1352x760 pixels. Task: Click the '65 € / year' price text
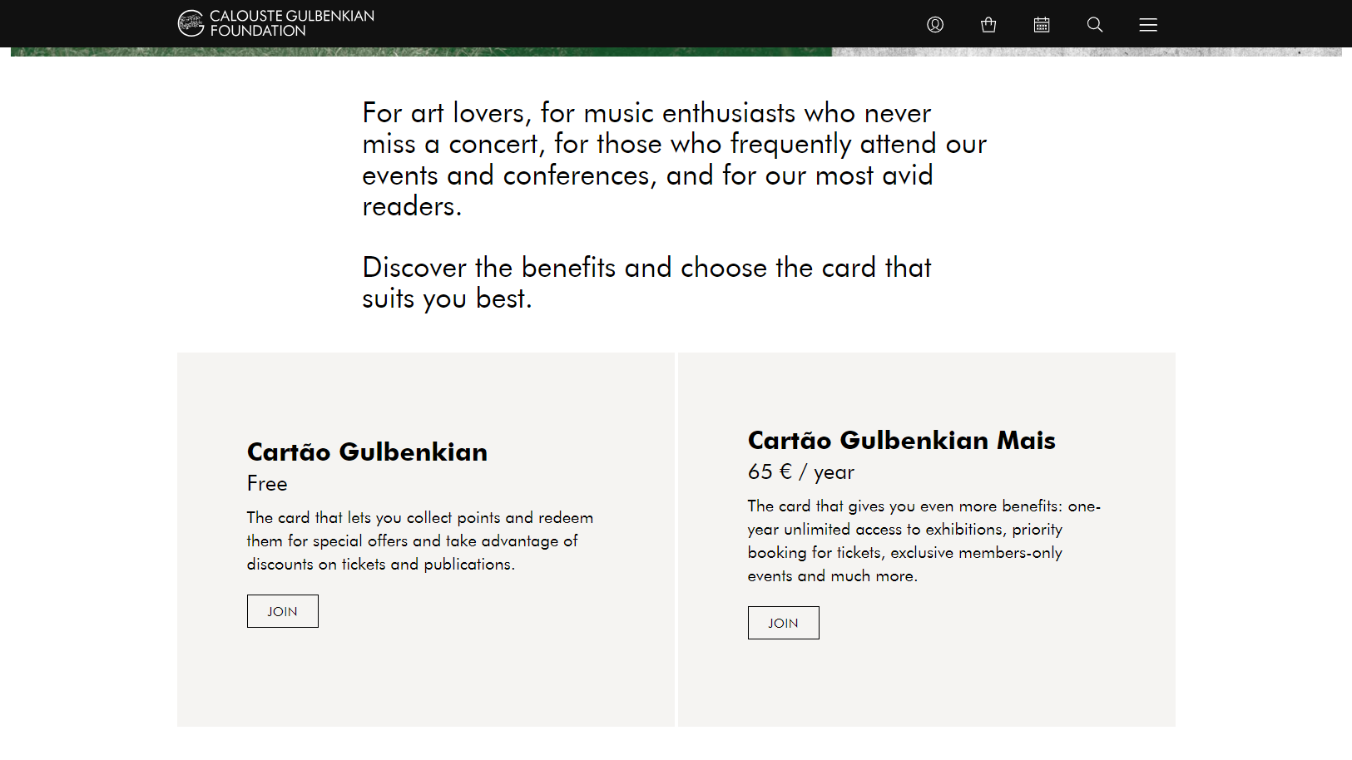click(800, 472)
